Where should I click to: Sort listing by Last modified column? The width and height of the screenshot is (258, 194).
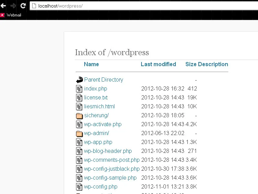(158, 64)
